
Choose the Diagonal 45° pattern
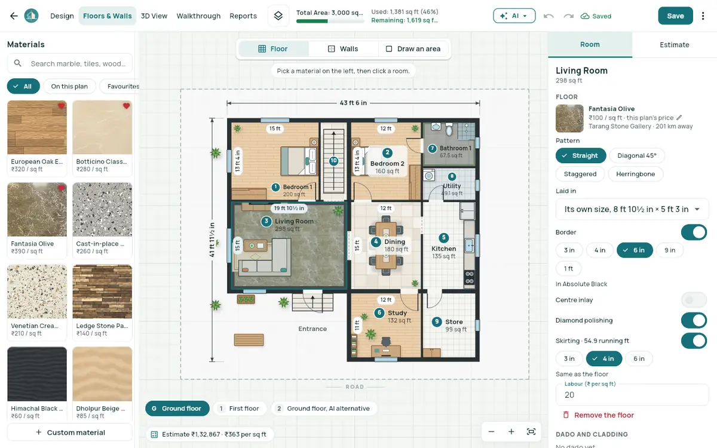click(x=636, y=155)
